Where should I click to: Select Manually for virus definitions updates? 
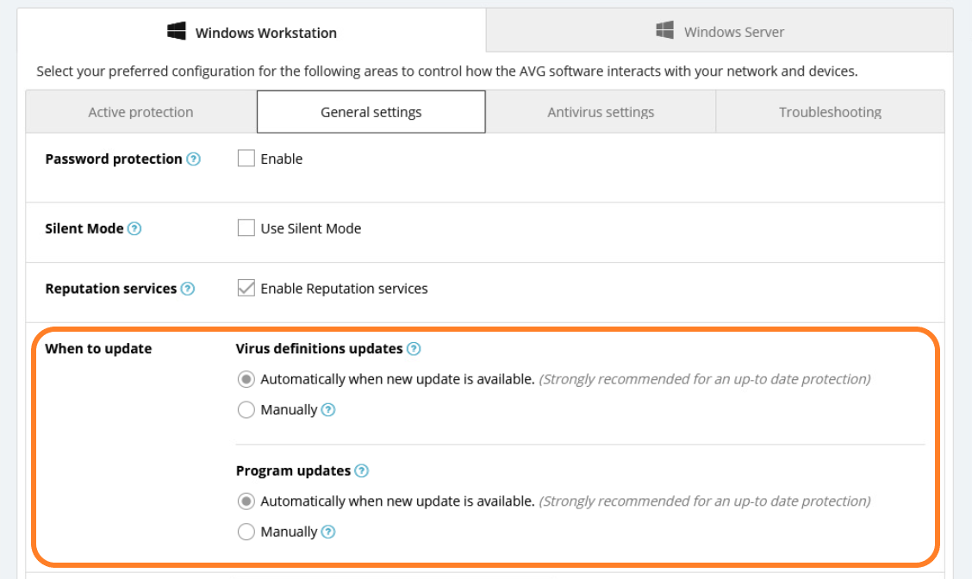tap(246, 410)
